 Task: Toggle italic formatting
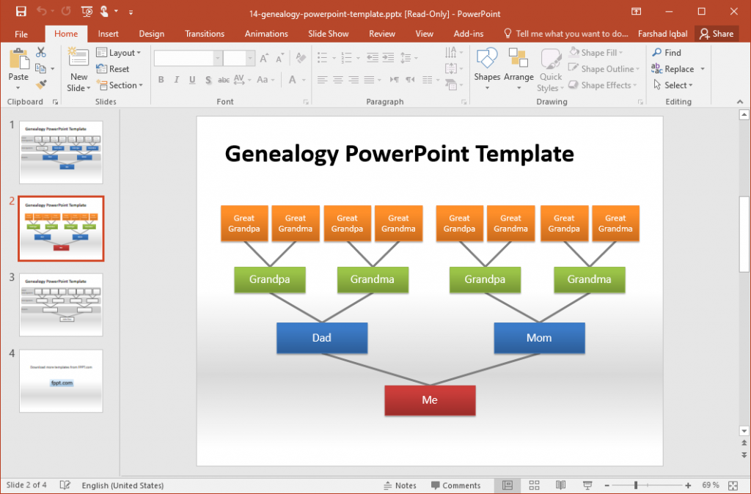176,80
